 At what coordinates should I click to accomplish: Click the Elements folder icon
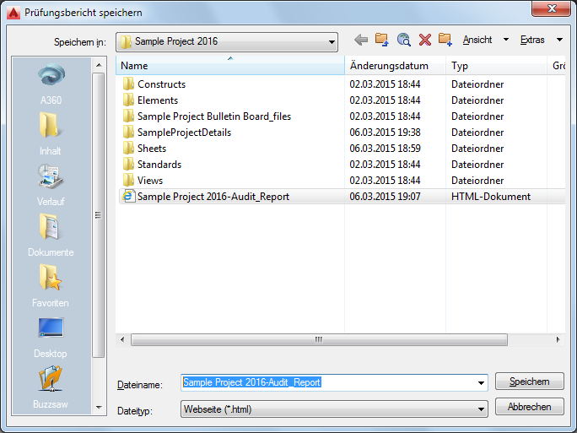click(128, 100)
